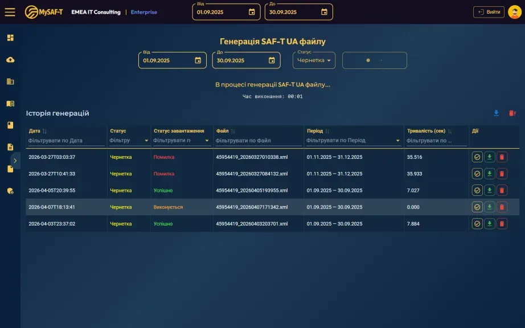Open the 'Період' column filter dropdown
This screenshot has height=328, width=525.
pos(397,141)
